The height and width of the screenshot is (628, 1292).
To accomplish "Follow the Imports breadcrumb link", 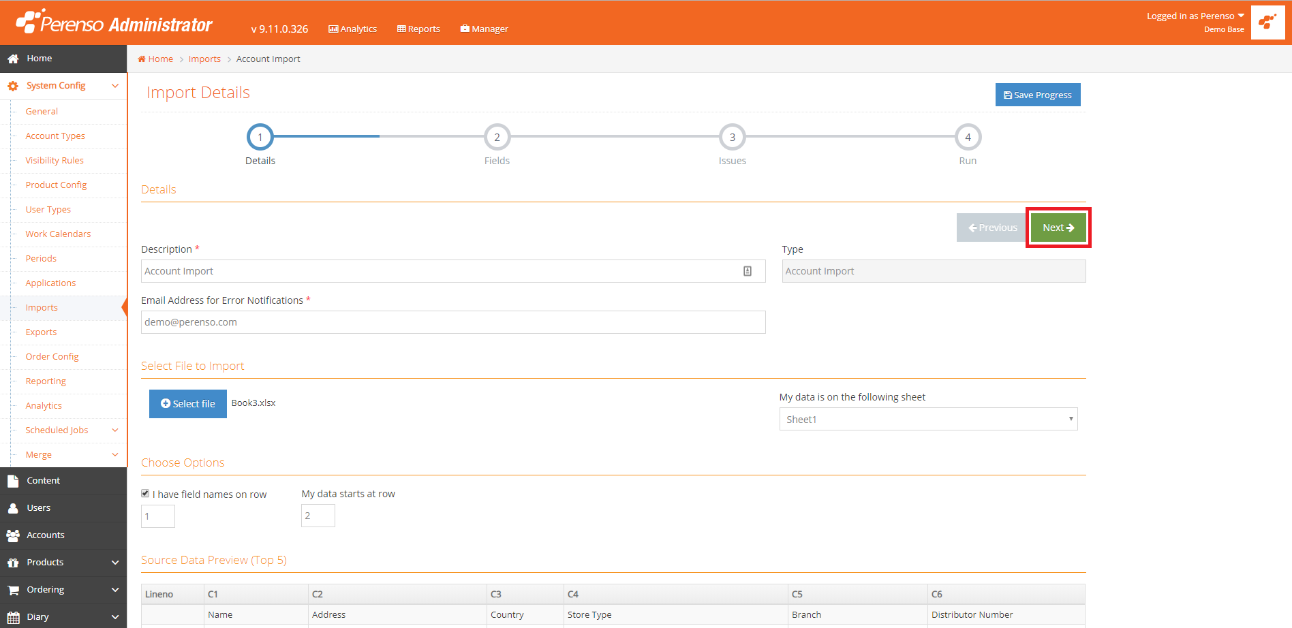I will pyautogui.click(x=204, y=59).
